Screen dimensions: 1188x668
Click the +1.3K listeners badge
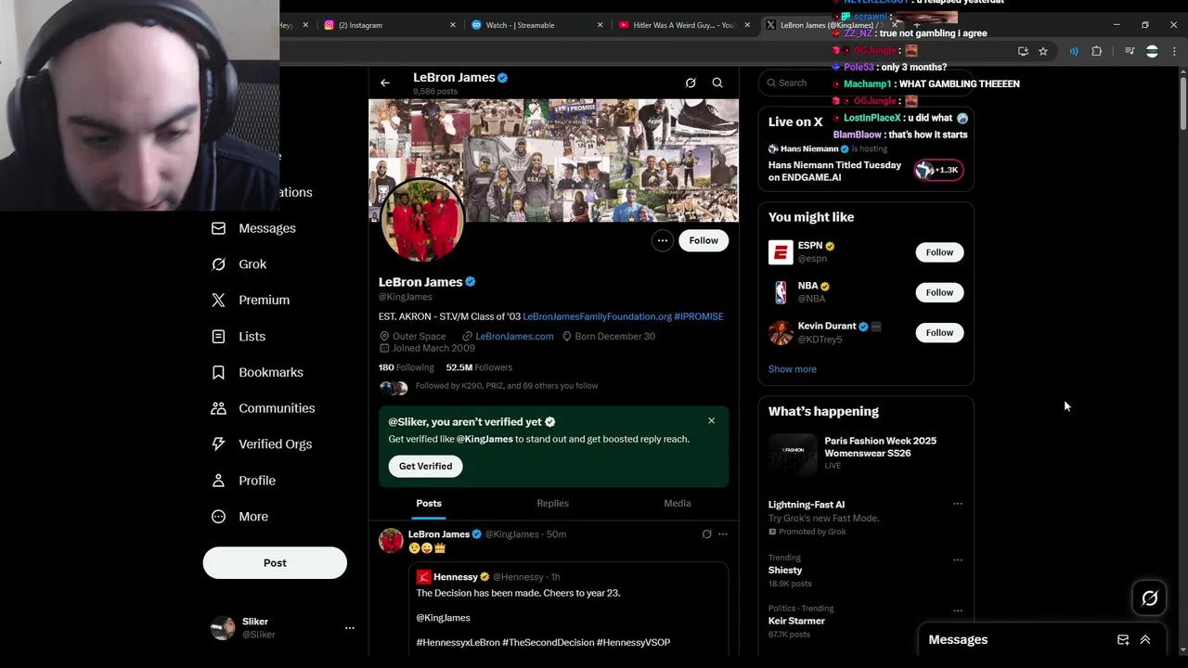938,170
